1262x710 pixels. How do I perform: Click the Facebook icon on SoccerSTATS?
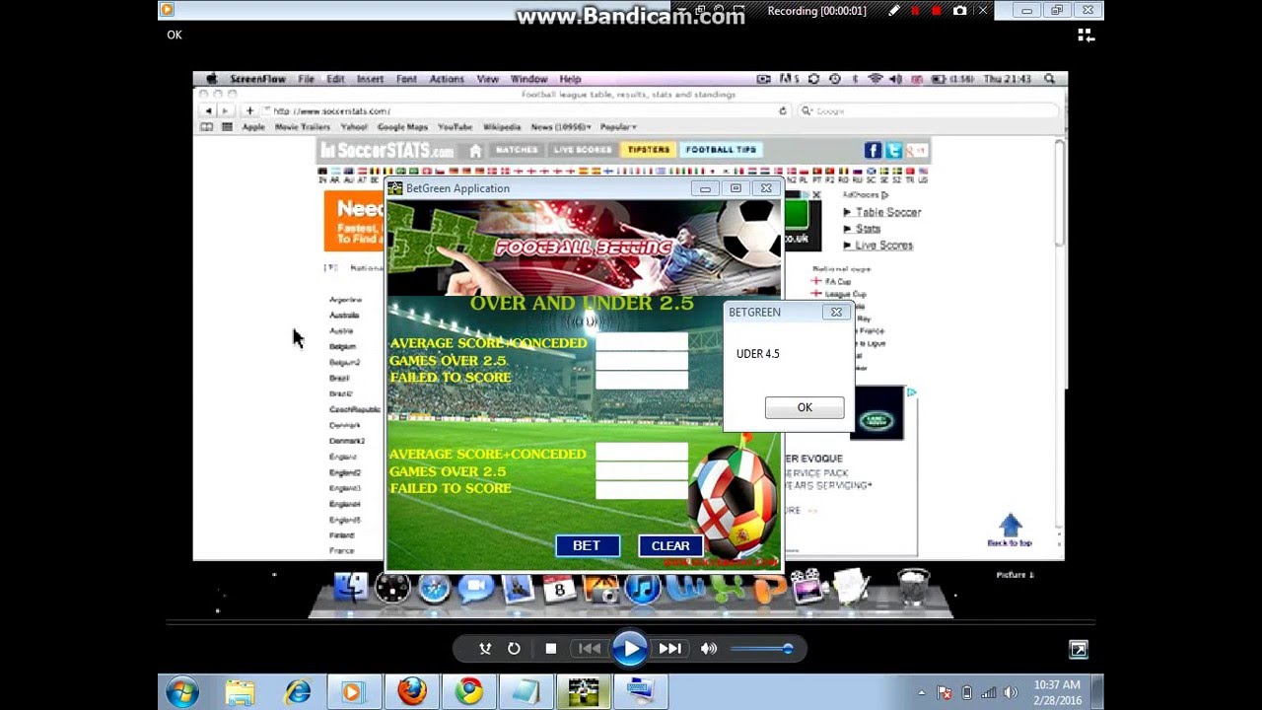click(873, 150)
